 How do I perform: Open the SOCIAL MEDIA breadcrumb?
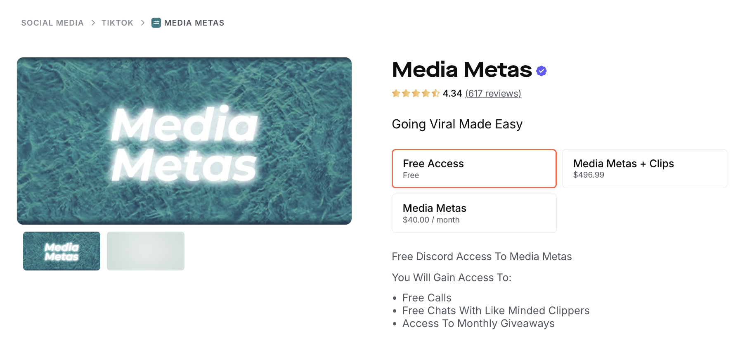[x=52, y=23]
